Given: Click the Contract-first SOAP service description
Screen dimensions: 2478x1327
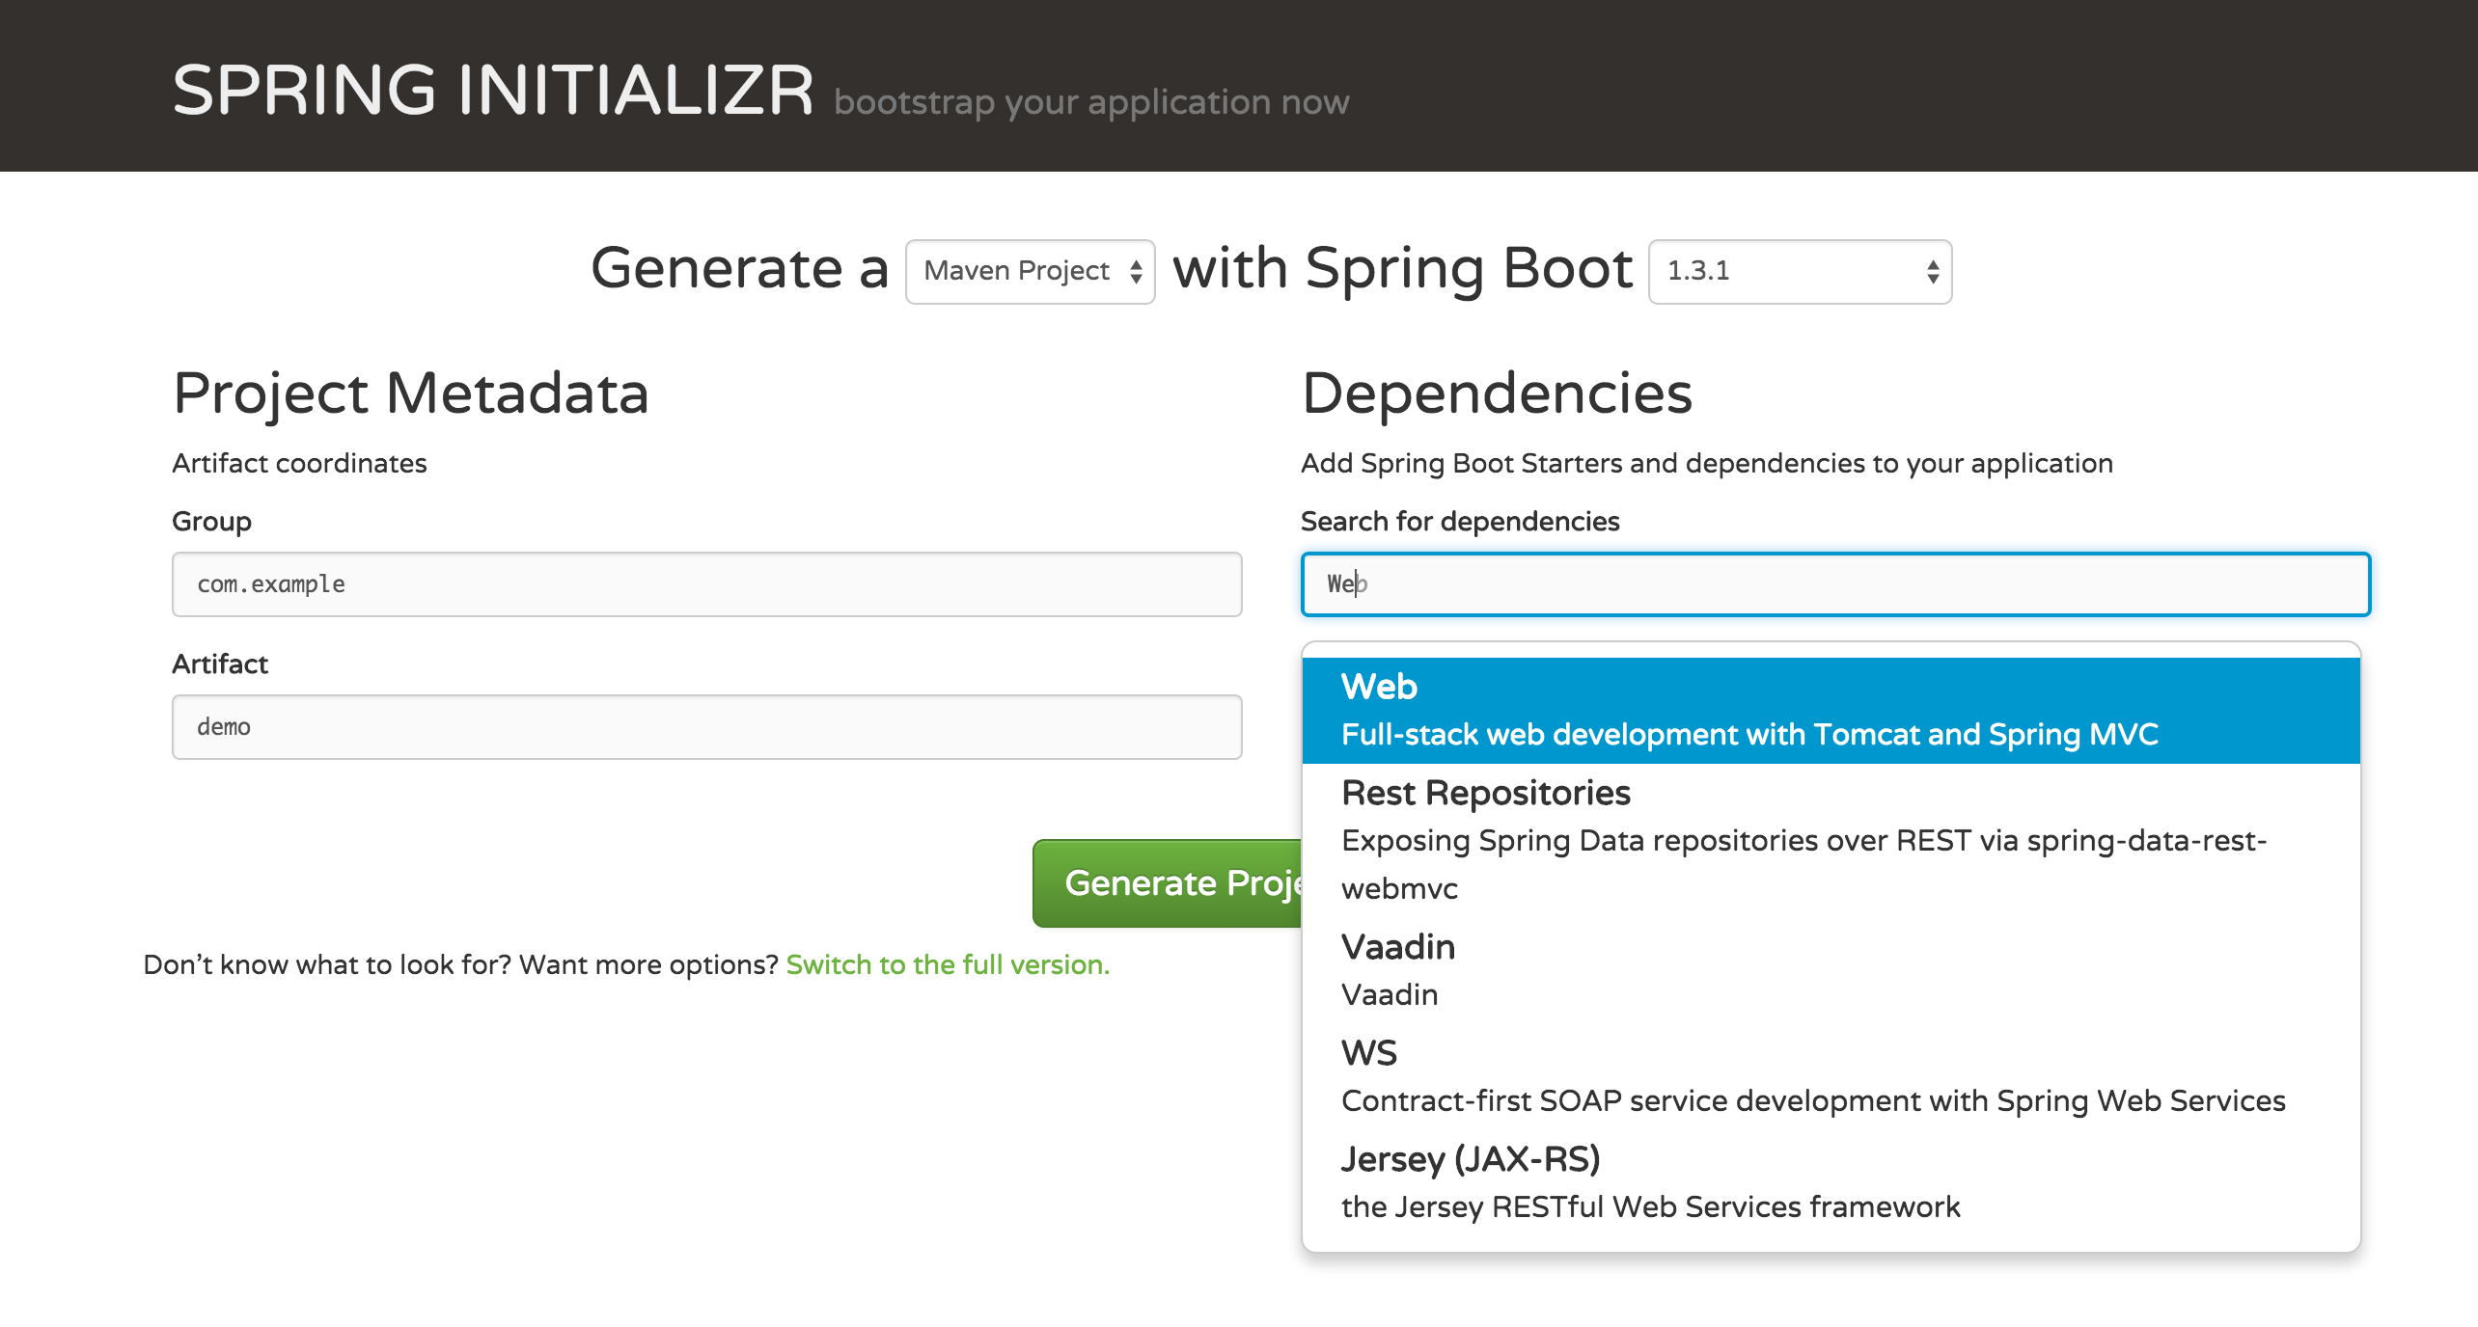Looking at the screenshot, I should click(x=1812, y=1101).
